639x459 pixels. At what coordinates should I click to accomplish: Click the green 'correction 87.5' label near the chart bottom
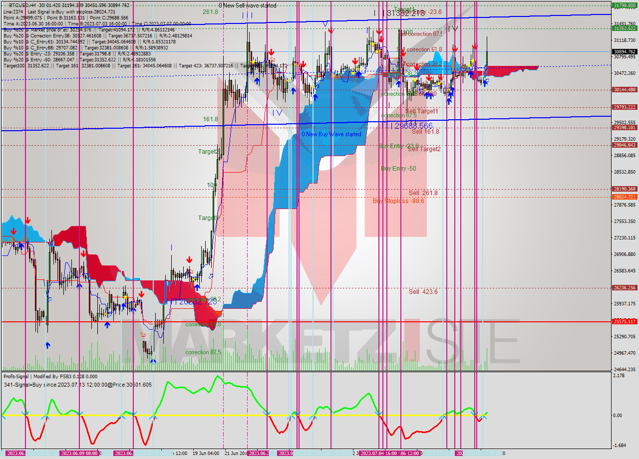(x=203, y=352)
